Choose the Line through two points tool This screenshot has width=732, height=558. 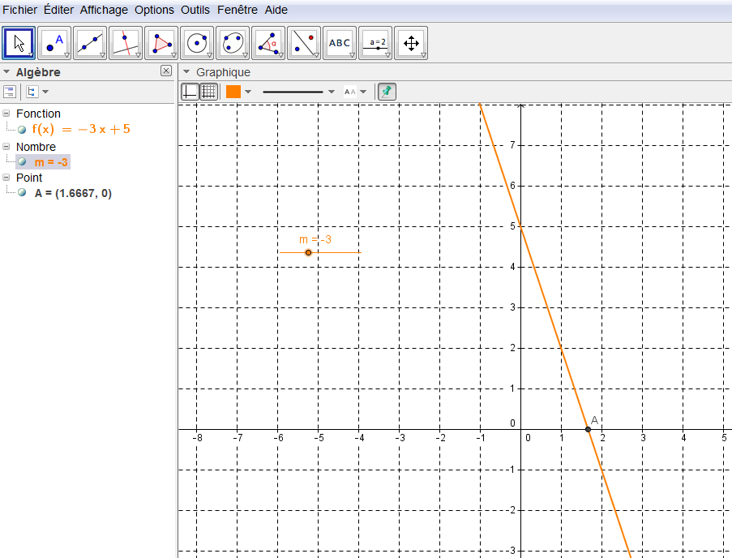coord(90,43)
